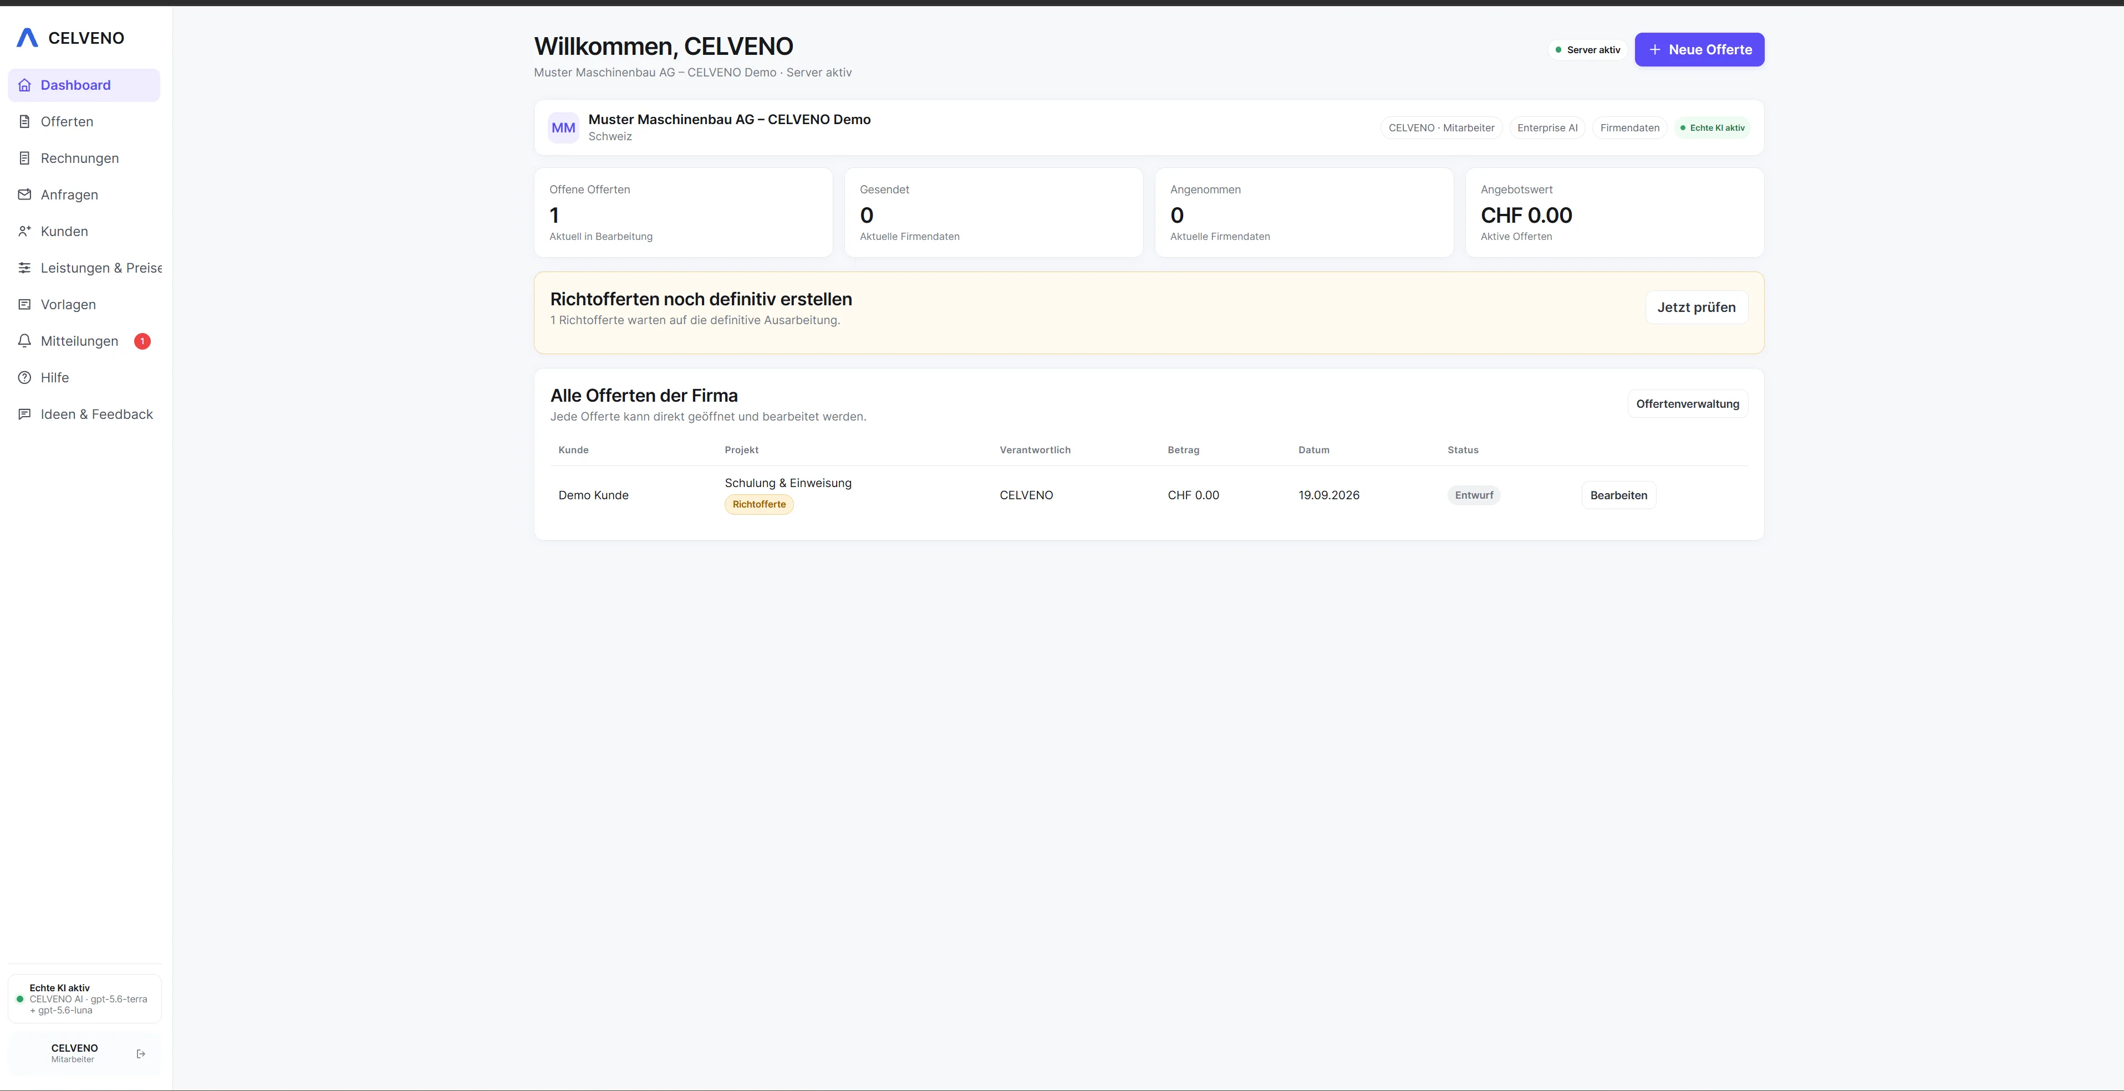Click the Anfragen envelope icon
This screenshot has height=1091, width=2124.
click(x=25, y=194)
